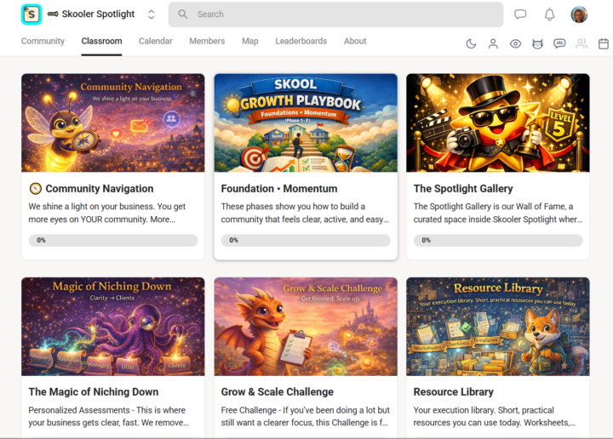Open The Spotlight Gallery star thumbnail

point(498,123)
